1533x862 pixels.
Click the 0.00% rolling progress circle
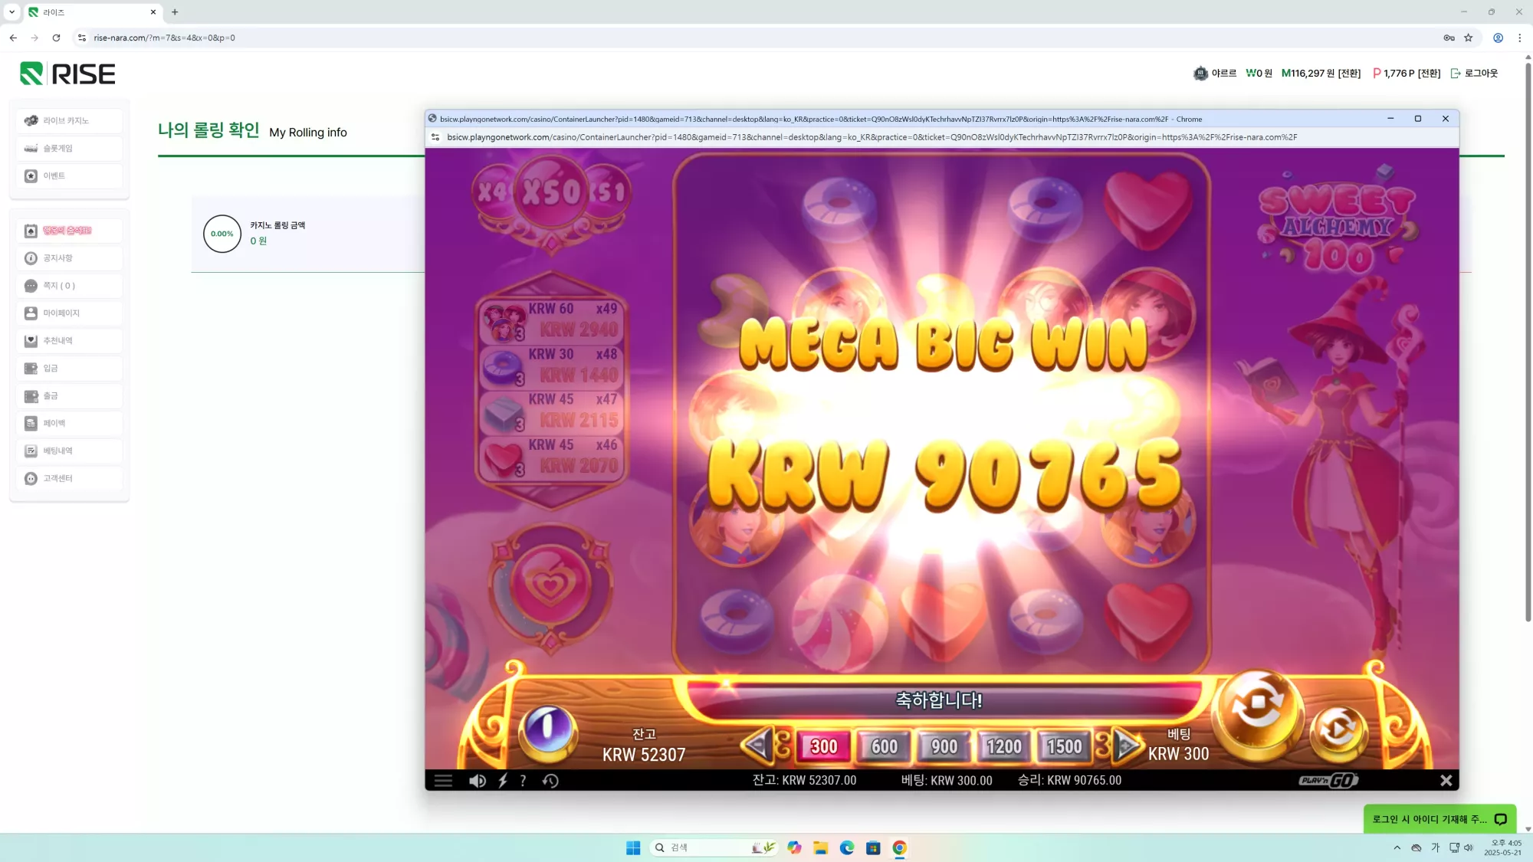pyautogui.click(x=222, y=234)
